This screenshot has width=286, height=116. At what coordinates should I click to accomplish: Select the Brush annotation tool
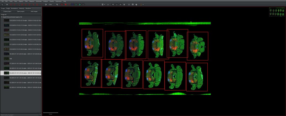click(30, 4)
